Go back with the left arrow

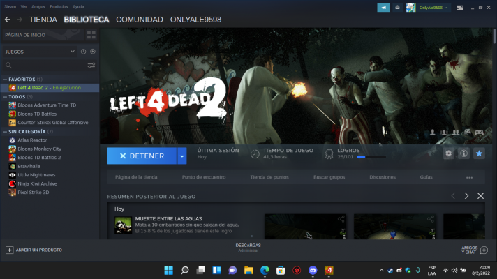click(x=8, y=20)
